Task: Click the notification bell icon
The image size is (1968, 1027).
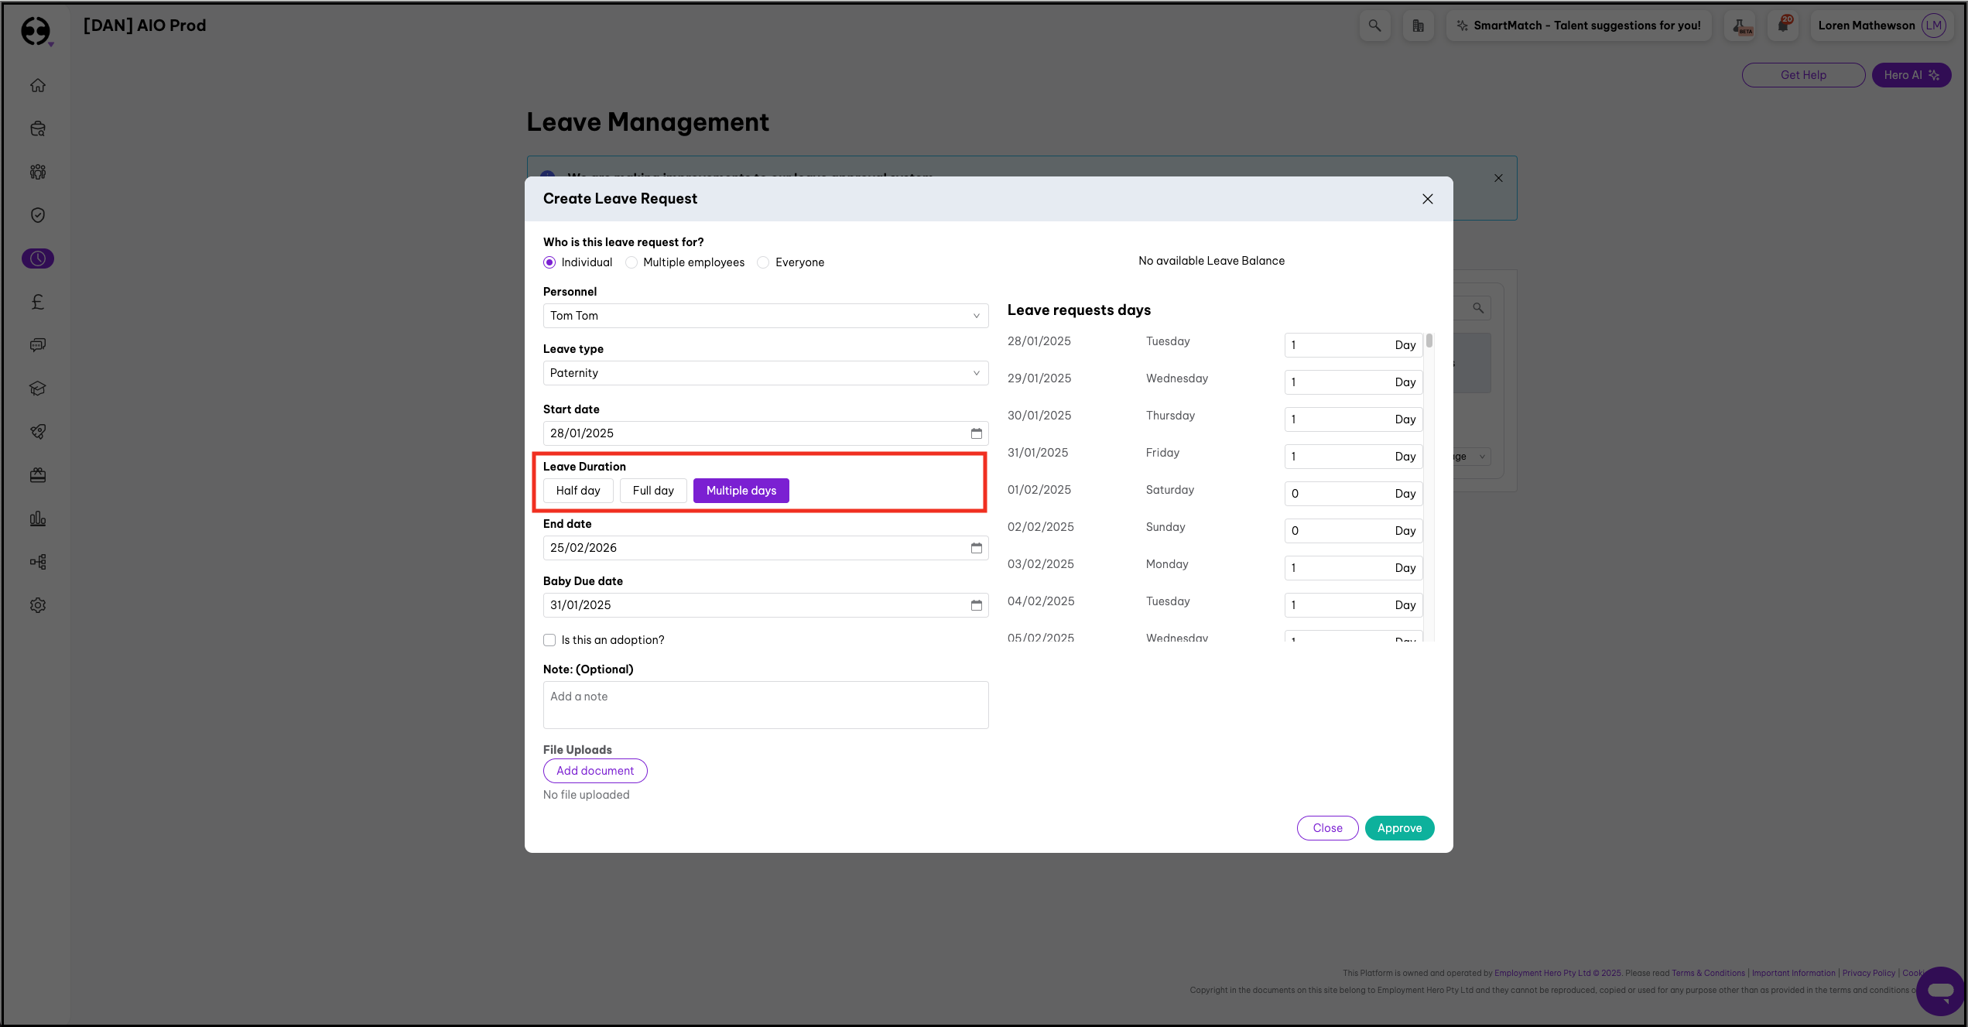Action: coord(1783,26)
